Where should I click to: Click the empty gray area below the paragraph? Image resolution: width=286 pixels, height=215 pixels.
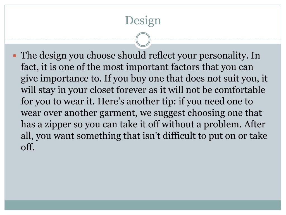click(x=143, y=176)
